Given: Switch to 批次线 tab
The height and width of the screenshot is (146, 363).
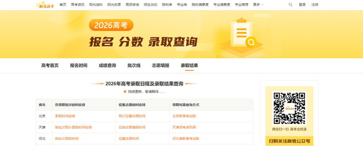Looking at the screenshot, I should 134,66.
